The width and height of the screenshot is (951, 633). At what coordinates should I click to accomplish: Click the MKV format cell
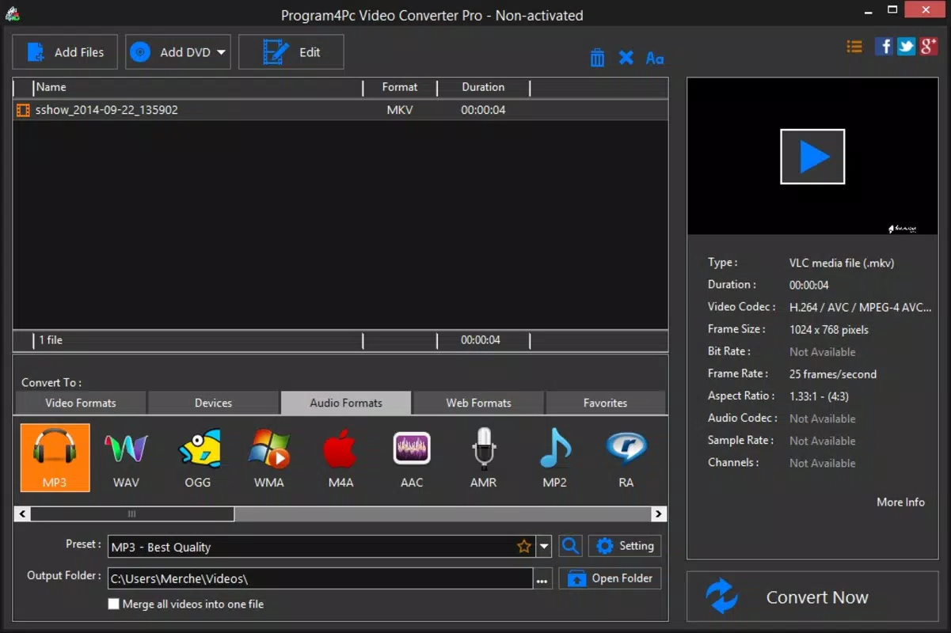pyautogui.click(x=400, y=110)
